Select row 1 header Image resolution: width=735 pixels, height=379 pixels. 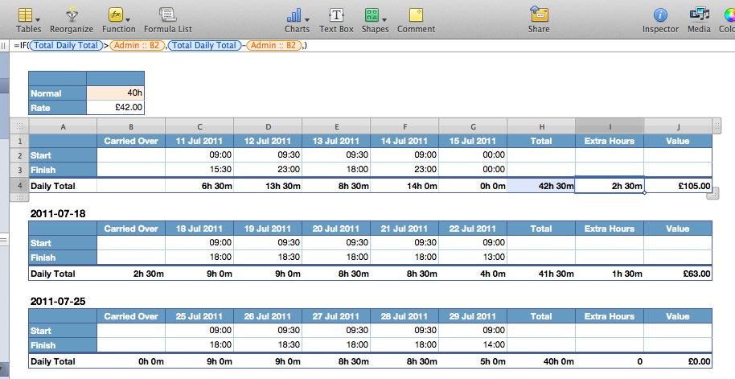(x=19, y=141)
